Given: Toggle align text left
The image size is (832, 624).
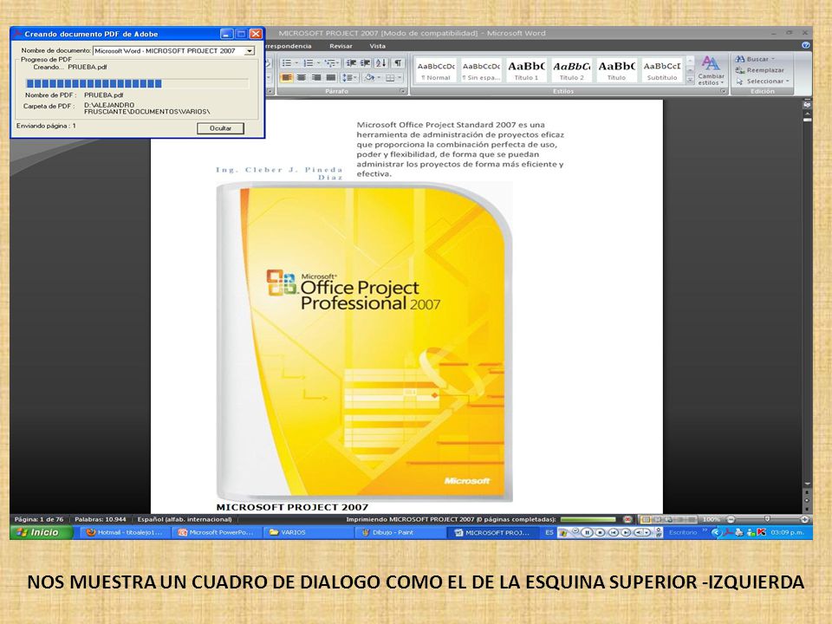Looking at the screenshot, I should click(287, 77).
